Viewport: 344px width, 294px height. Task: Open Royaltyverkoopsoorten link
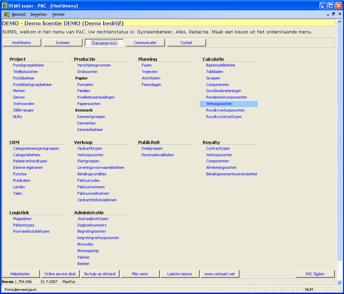(x=225, y=110)
